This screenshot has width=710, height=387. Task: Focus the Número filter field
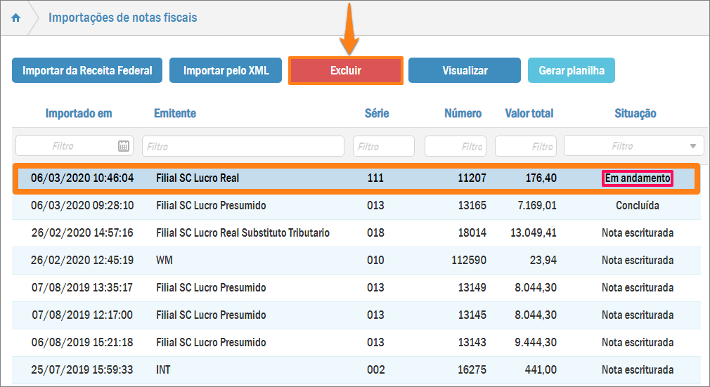pos(455,146)
